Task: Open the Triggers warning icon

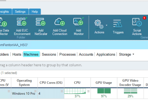Action: tap(118, 23)
